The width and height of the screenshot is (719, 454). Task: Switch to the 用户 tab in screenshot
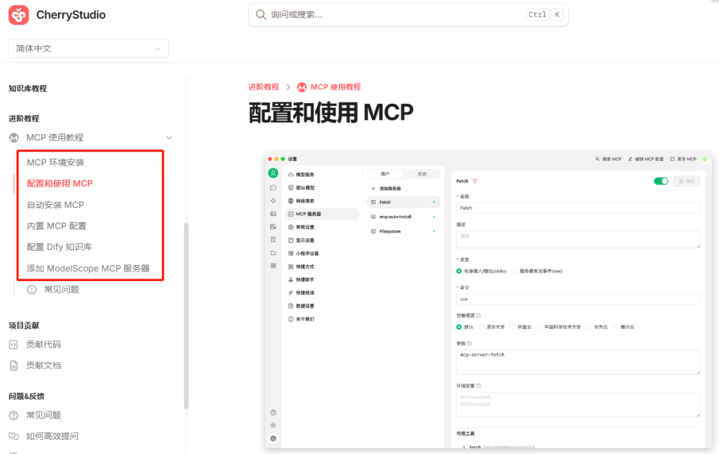coord(385,174)
